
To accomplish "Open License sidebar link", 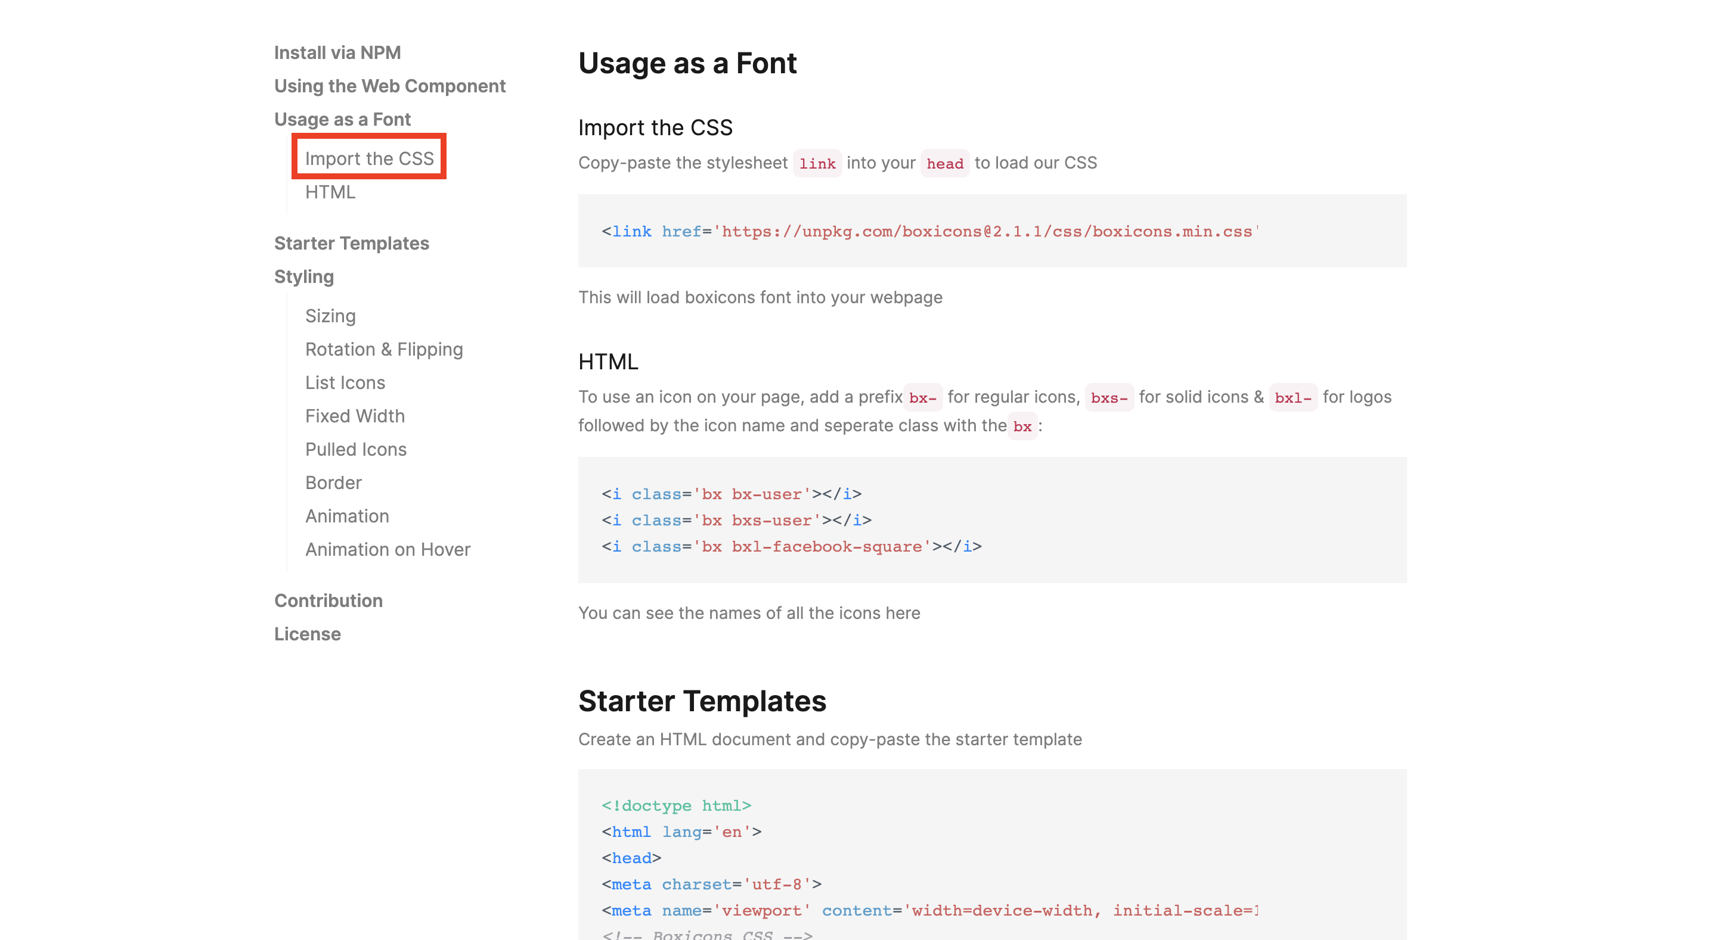I will click(x=306, y=634).
